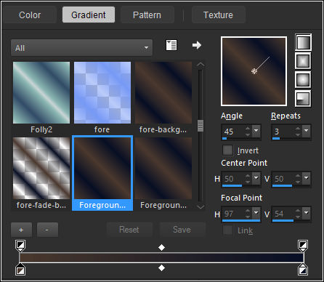Click the upper midpoint diamond marker
This screenshot has height=282, width=324.
tap(161, 247)
